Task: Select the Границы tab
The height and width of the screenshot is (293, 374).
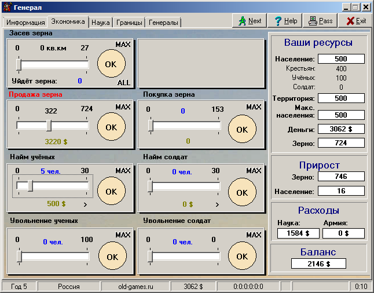Action: [x=129, y=23]
